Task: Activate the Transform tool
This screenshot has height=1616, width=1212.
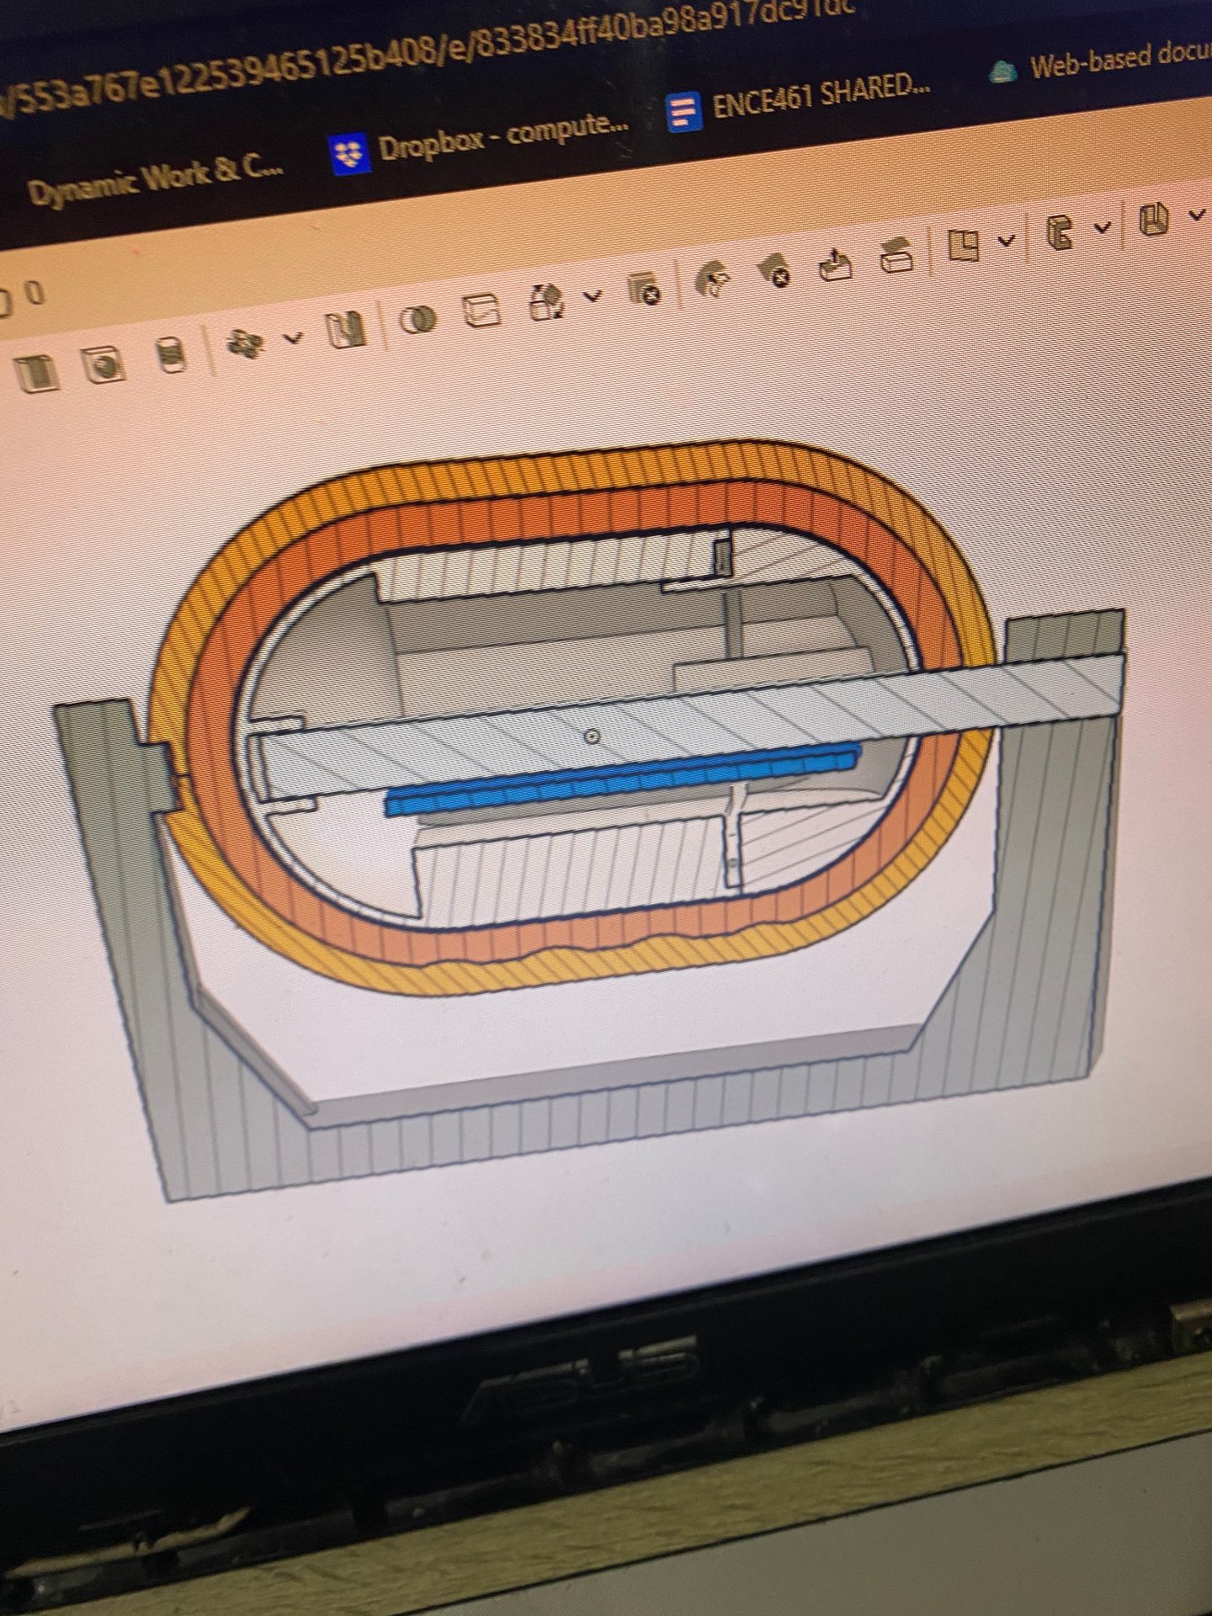Action: 547,301
